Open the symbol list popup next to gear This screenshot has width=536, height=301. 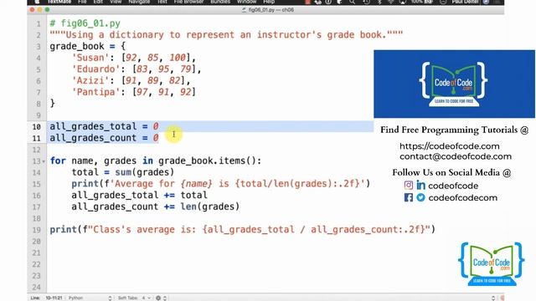tap(165, 298)
